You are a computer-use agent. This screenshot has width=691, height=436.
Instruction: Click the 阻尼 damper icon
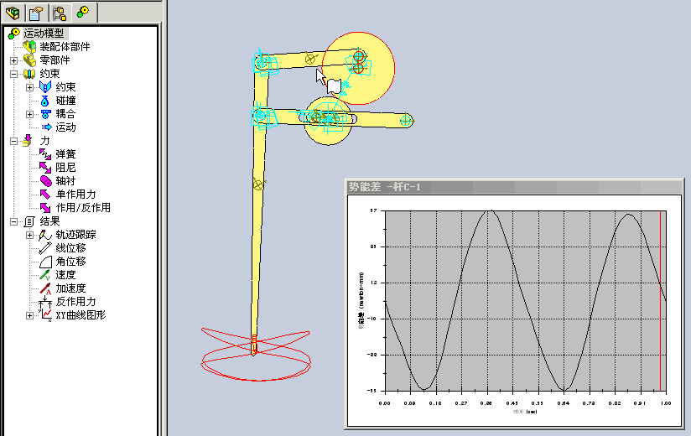[x=45, y=168]
